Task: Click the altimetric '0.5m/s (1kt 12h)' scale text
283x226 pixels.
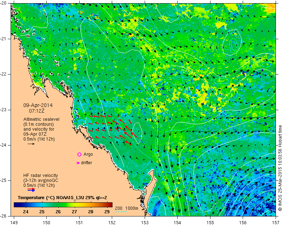Action: tap(39, 139)
